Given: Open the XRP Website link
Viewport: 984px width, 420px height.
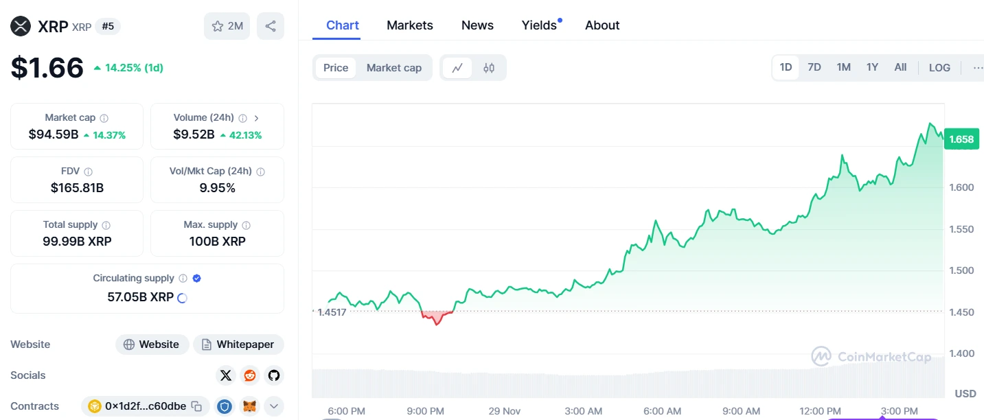Looking at the screenshot, I should tap(152, 345).
